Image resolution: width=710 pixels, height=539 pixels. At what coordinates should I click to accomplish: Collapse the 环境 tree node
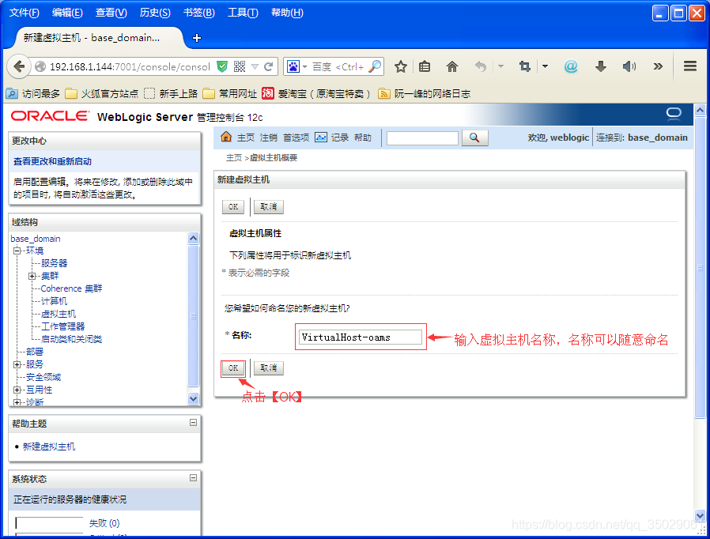pyautogui.click(x=17, y=251)
